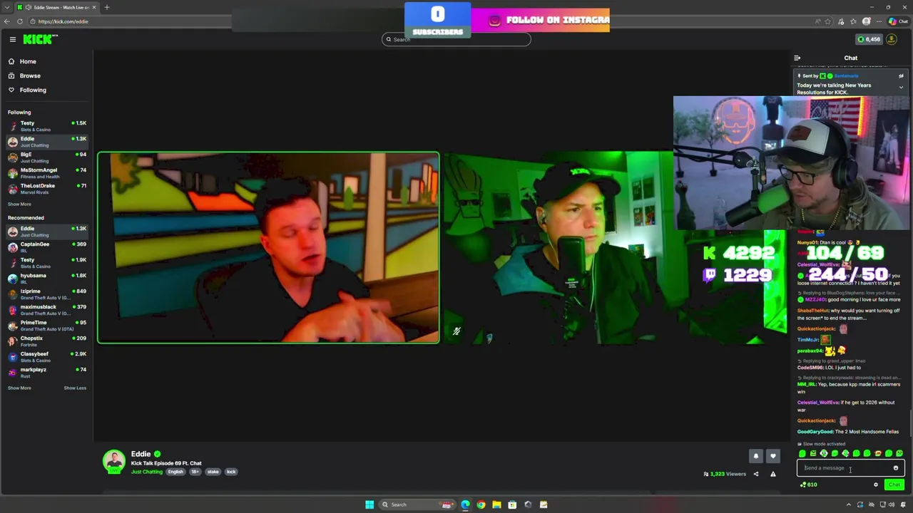Open PrimeTime recommended channel

tap(46, 326)
